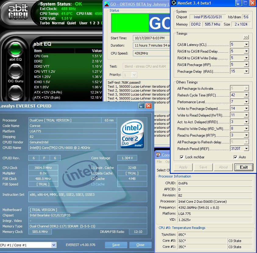Select Quiet mode in abit Guru
Viewport: 257px width, 253px height.
coord(71,23)
